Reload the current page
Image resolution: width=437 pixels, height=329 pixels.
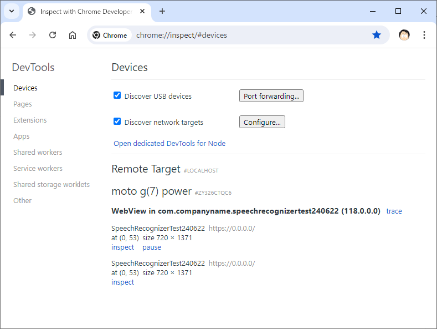[x=53, y=35]
